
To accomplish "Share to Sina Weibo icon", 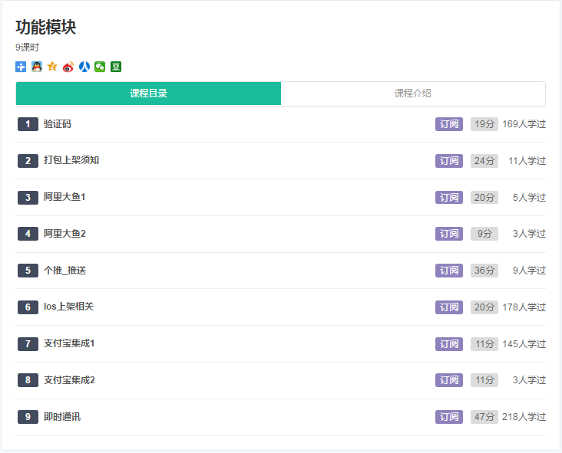I will click(68, 67).
